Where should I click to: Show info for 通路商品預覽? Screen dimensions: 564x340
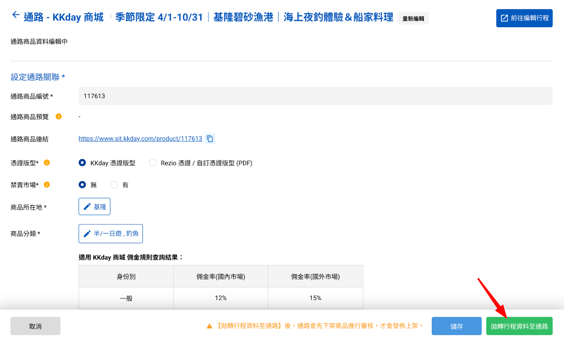tap(59, 116)
